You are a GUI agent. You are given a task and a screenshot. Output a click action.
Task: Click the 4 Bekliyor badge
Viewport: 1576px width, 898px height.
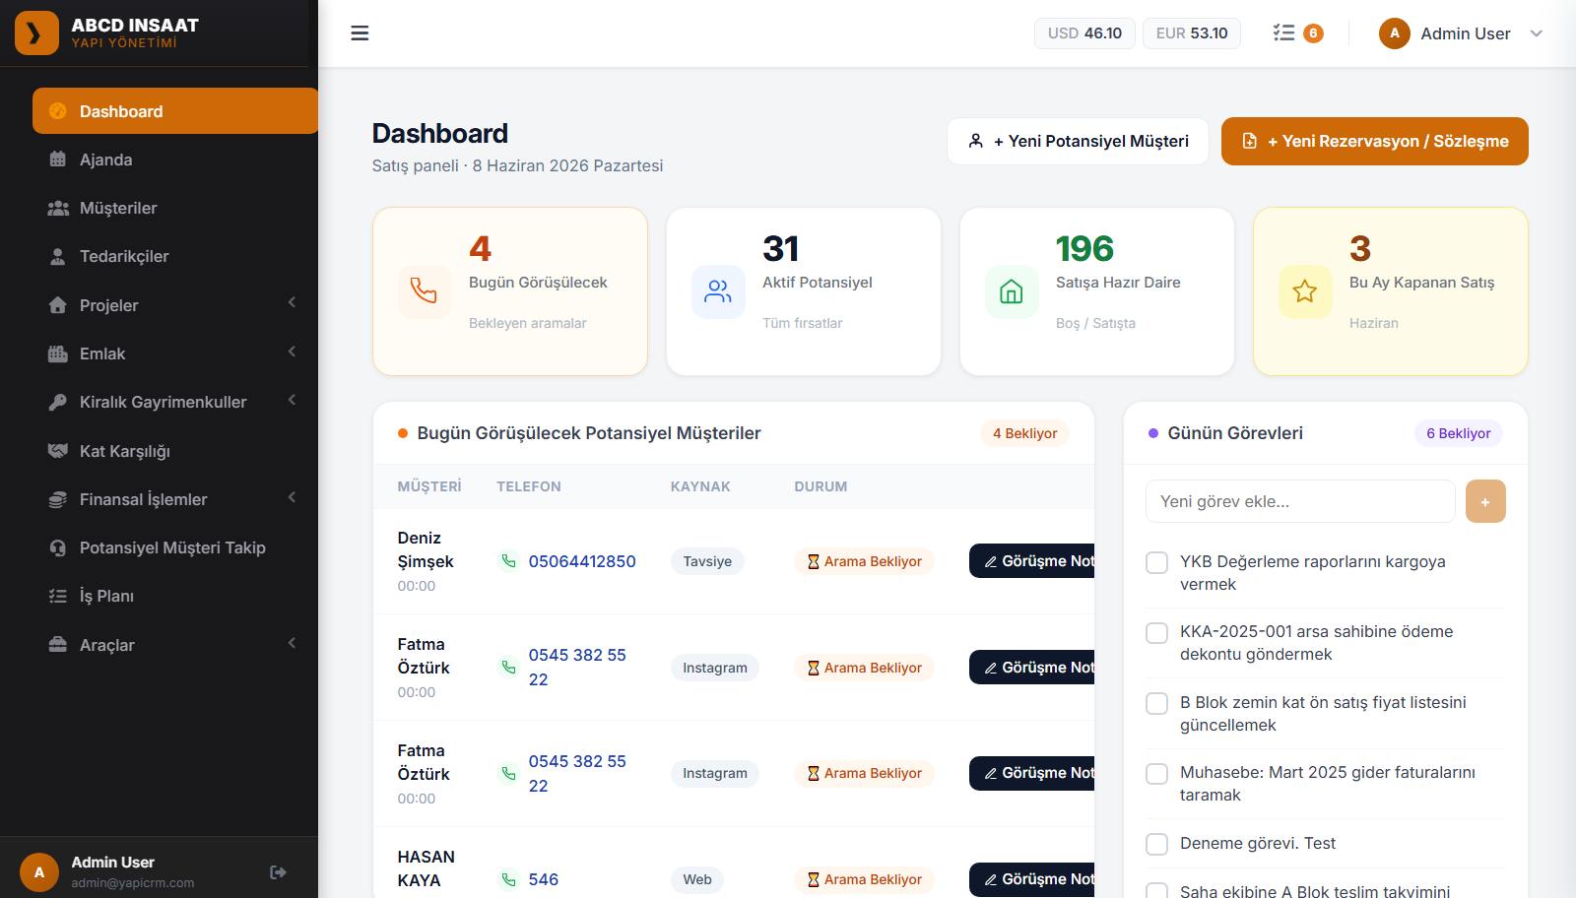pyautogui.click(x=1024, y=433)
